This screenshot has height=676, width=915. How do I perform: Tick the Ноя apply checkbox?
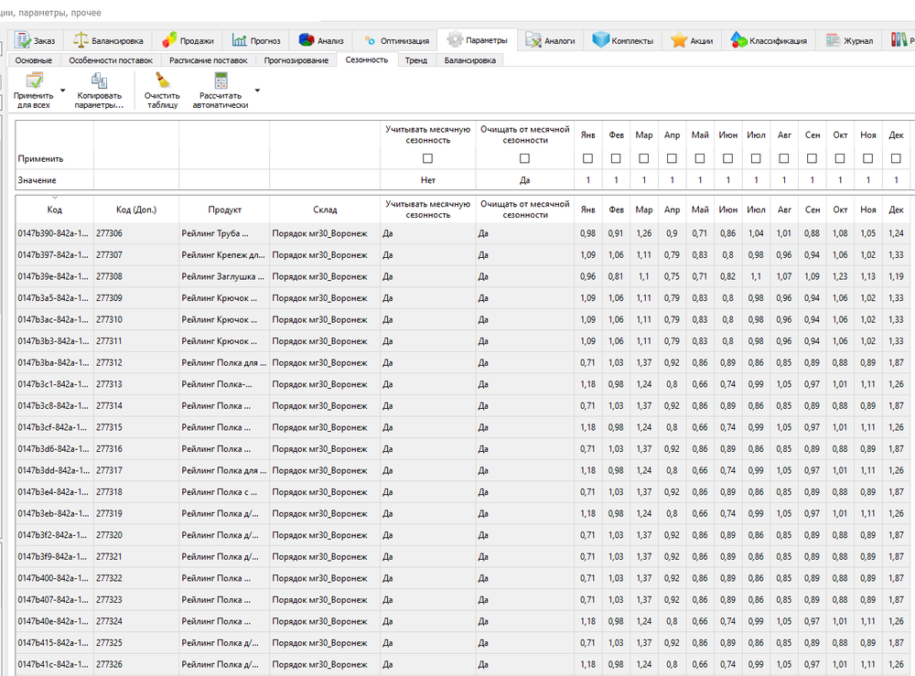tap(867, 158)
